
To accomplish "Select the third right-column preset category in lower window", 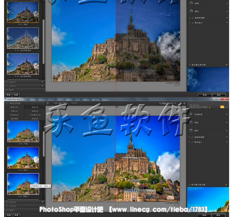I will (35, 115).
